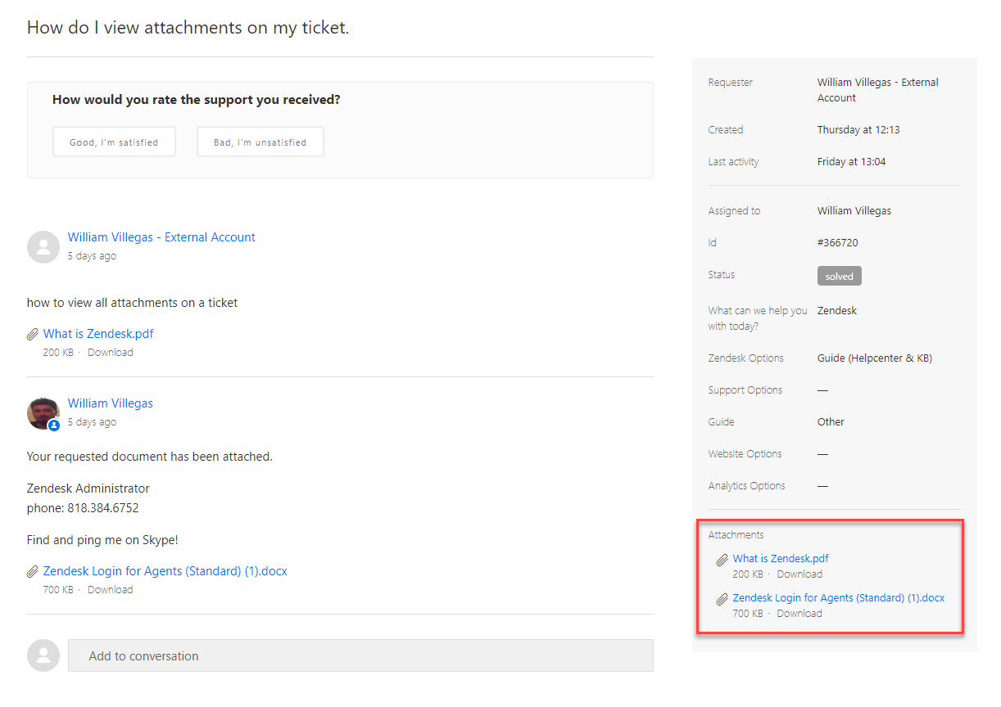
Task: Click 'Find and ping me on Skype!' text
Action: [102, 540]
